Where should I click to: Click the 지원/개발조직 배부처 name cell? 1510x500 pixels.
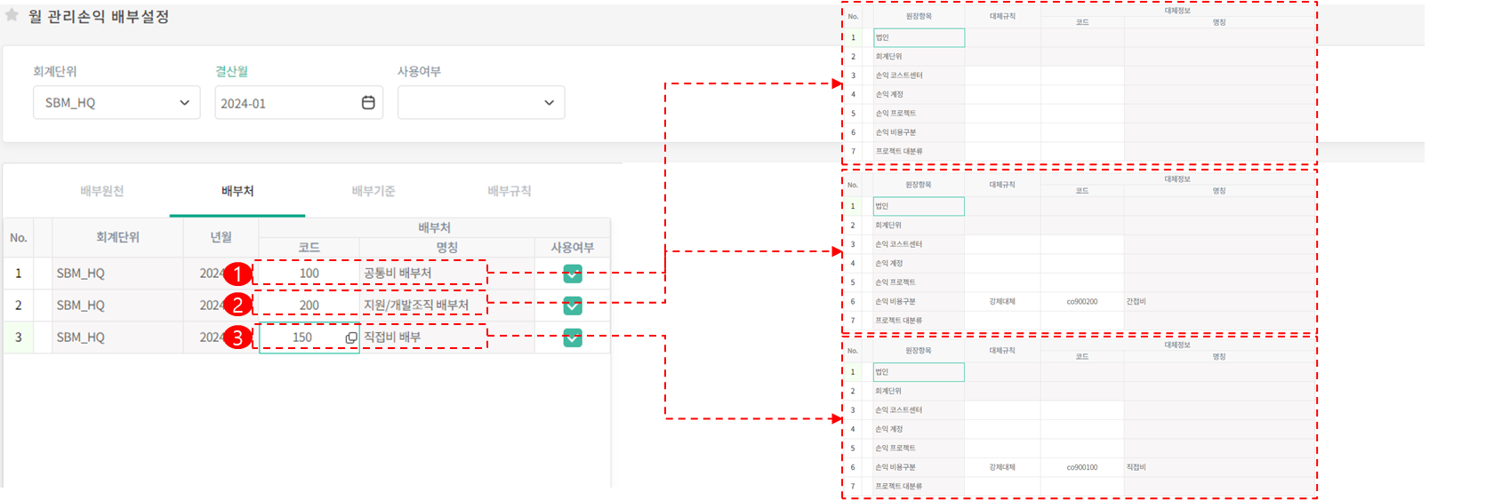pyautogui.click(x=416, y=306)
